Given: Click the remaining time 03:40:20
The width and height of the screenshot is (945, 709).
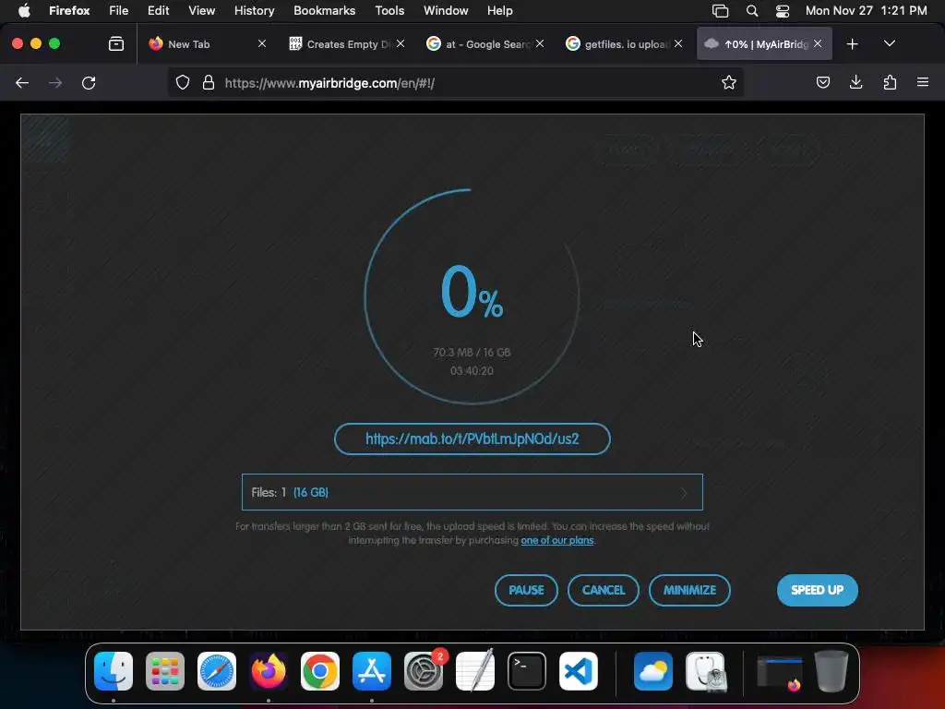Looking at the screenshot, I should (x=472, y=371).
